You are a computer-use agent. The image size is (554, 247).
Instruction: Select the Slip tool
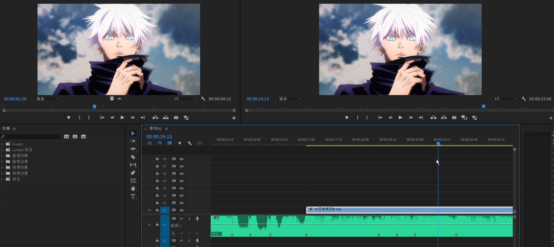(133, 165)
